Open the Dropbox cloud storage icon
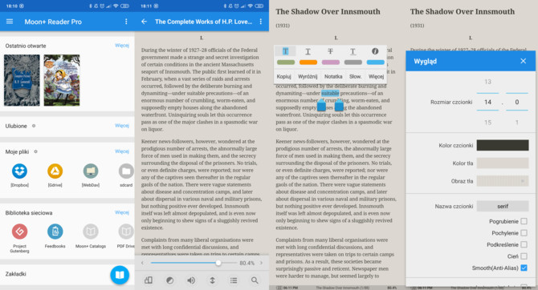The width and height of the screenshot is (538, 290). coord(19,171)
